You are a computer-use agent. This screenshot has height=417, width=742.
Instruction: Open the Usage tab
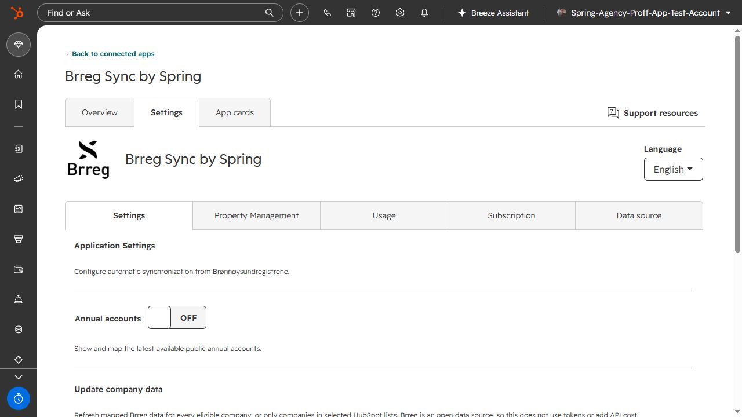[x=384, y=215]
